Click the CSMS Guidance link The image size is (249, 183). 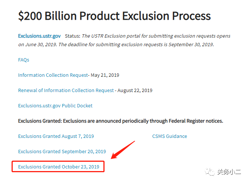[x=169, y=136]
